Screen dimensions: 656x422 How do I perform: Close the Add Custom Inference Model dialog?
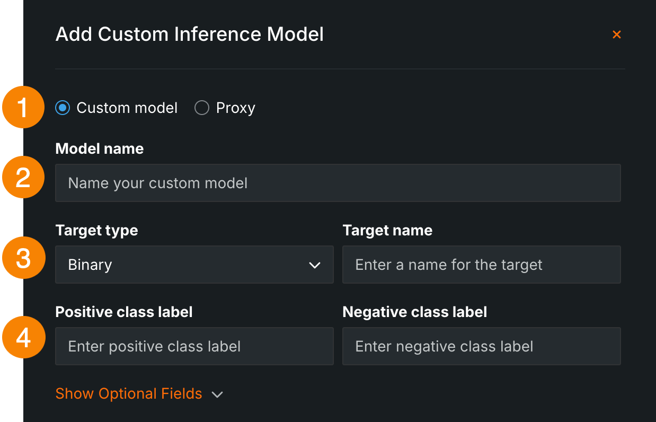click(616, 34)
